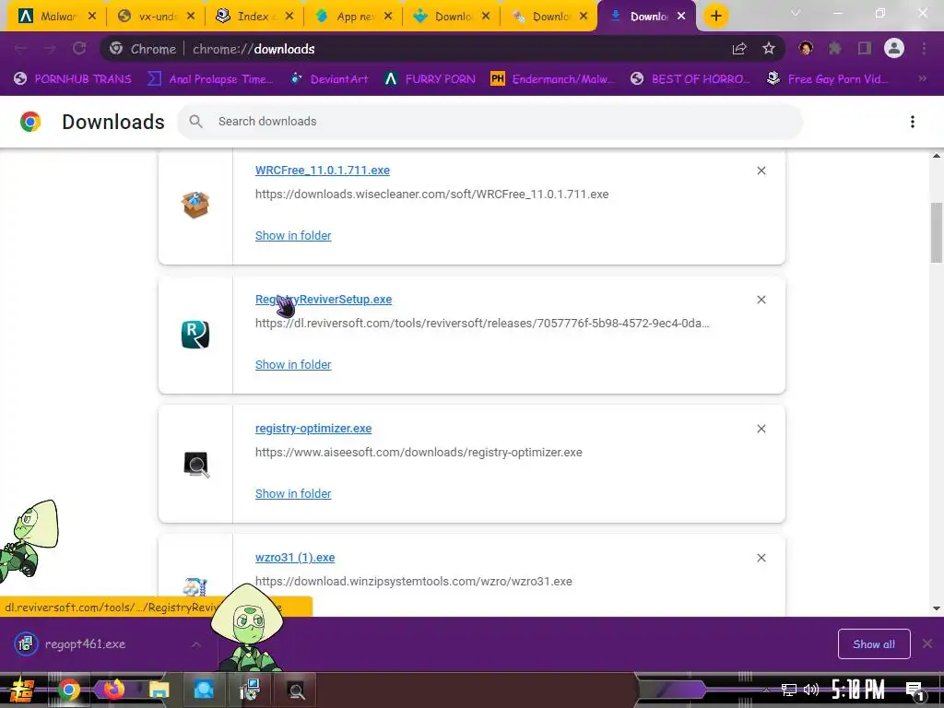Remove registry-optimizer.exe from the downloads list
Image resolution: width=944 pixels, height=708 pixels.
(x=761, y=429)
